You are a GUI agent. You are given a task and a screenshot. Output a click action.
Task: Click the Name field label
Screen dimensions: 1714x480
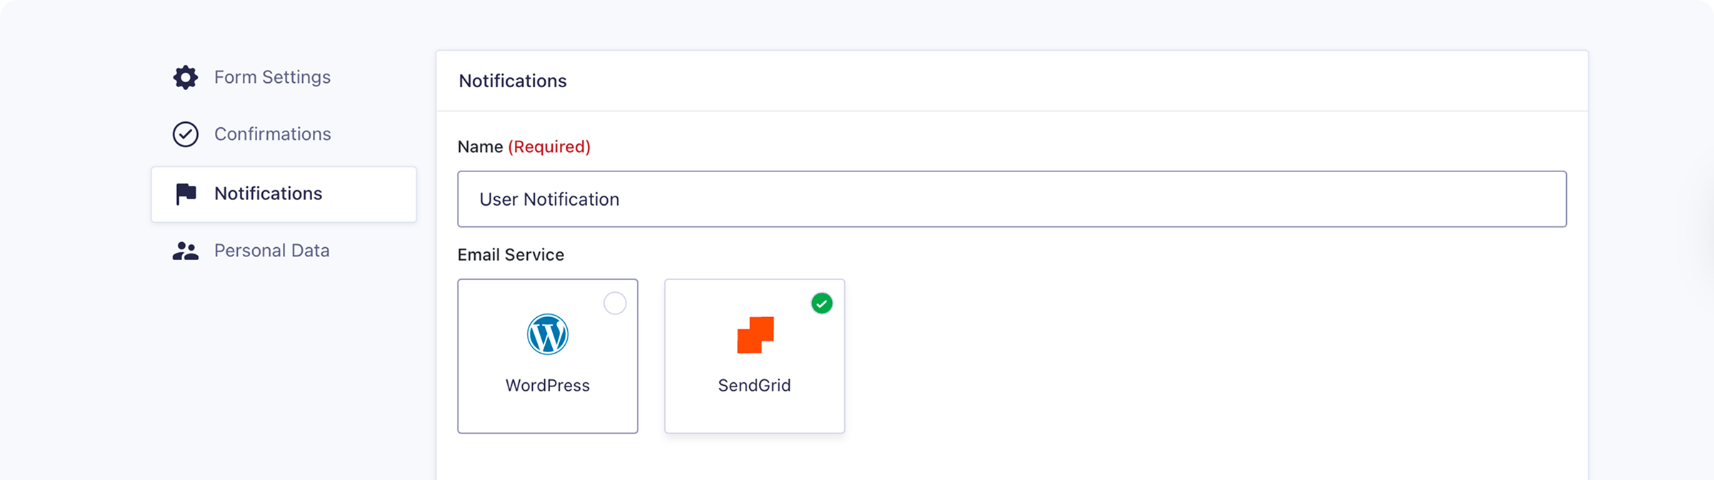coord(481,147)
